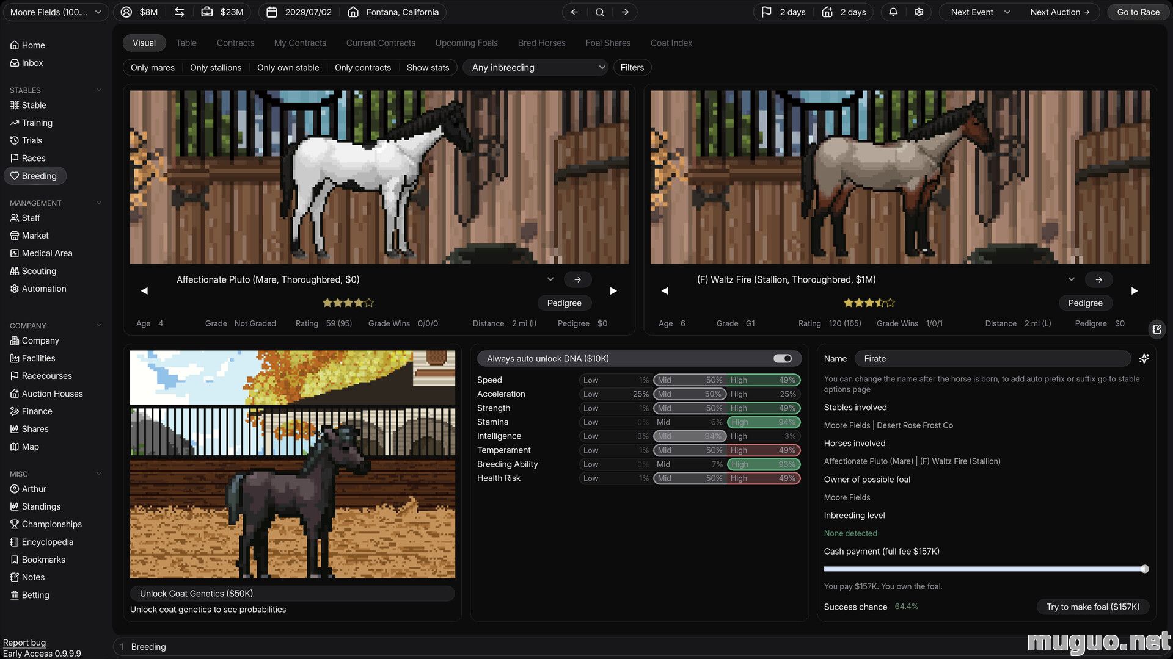
Task: Expand the Next Event dropdown
Action: 981,12
